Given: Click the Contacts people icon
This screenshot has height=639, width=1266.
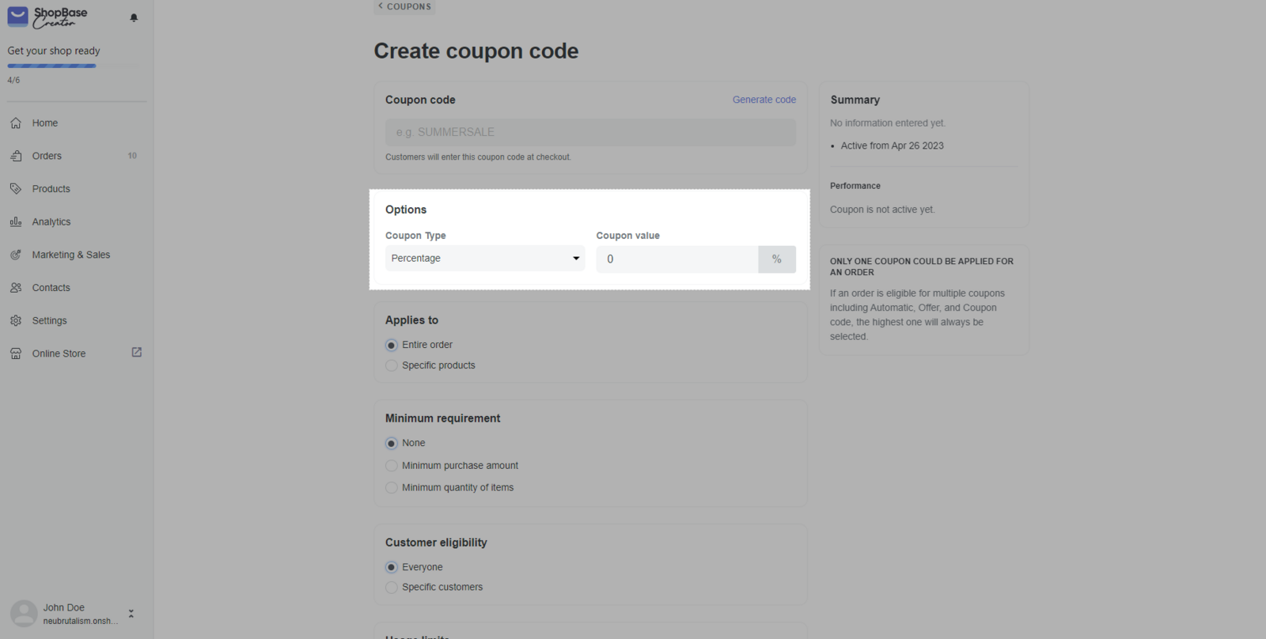Looking at the screenshot, I should (x=16, y=288).
